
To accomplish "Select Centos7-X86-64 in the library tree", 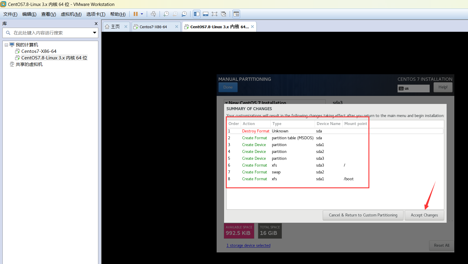I will click(x=39, y=51).
